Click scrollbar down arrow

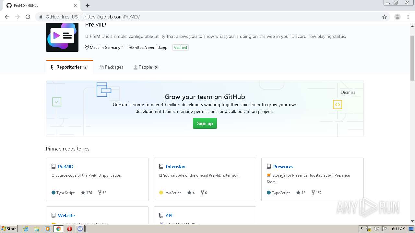[x=412, y=221]
